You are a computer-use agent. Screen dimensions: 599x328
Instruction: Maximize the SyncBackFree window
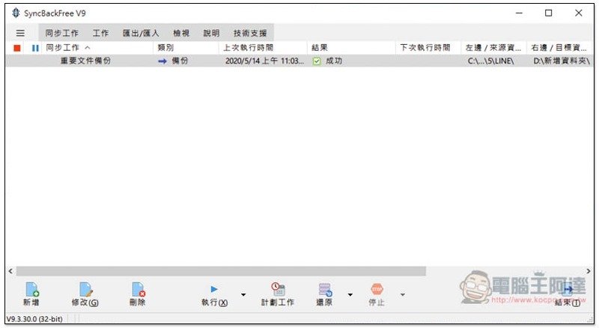tap(548, 13)
